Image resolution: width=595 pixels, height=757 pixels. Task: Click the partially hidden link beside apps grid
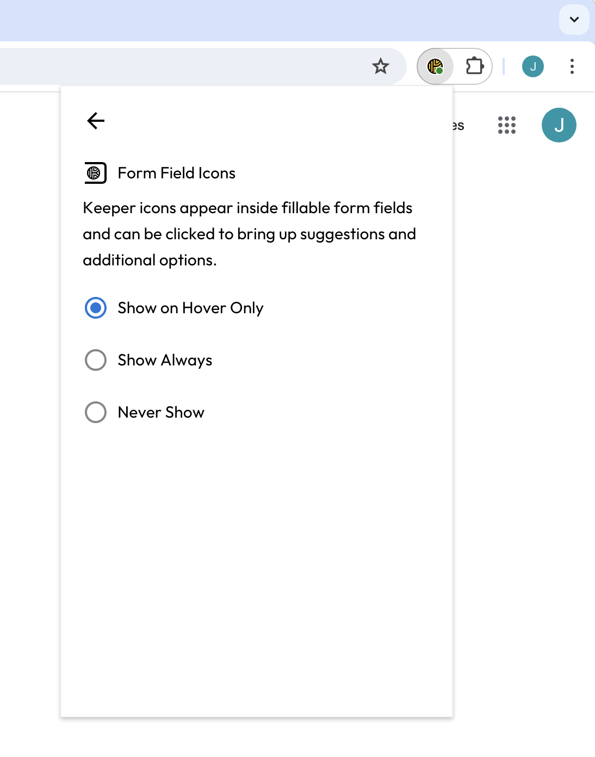coord(458,126)
